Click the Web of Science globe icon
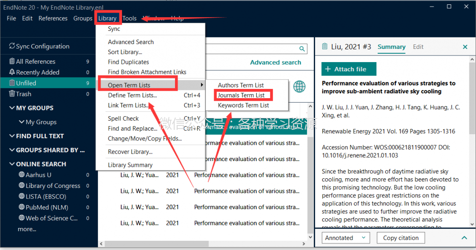This screenshot has width=476, height=250. (22, 218)
